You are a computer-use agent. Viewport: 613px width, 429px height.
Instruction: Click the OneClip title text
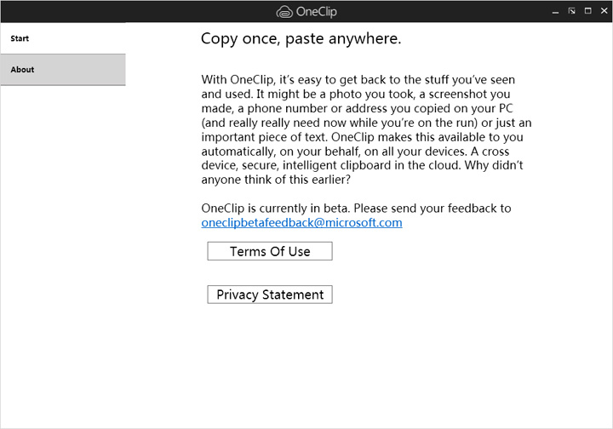tap(317, 12)
